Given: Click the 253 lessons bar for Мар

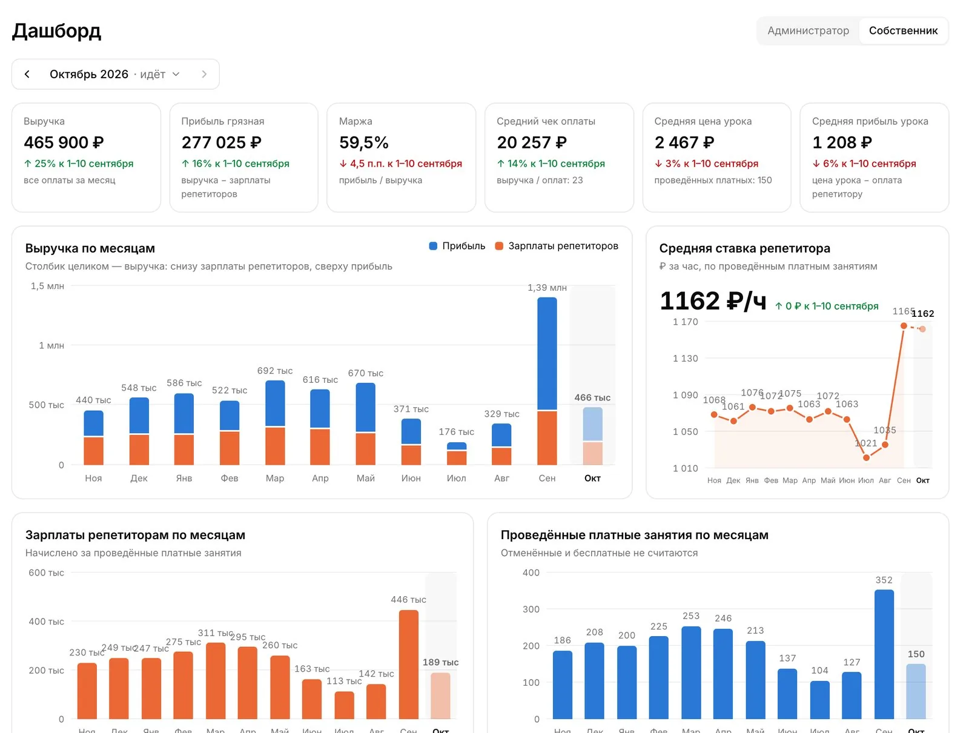Looking at the screenshot, I should [691, 672].
